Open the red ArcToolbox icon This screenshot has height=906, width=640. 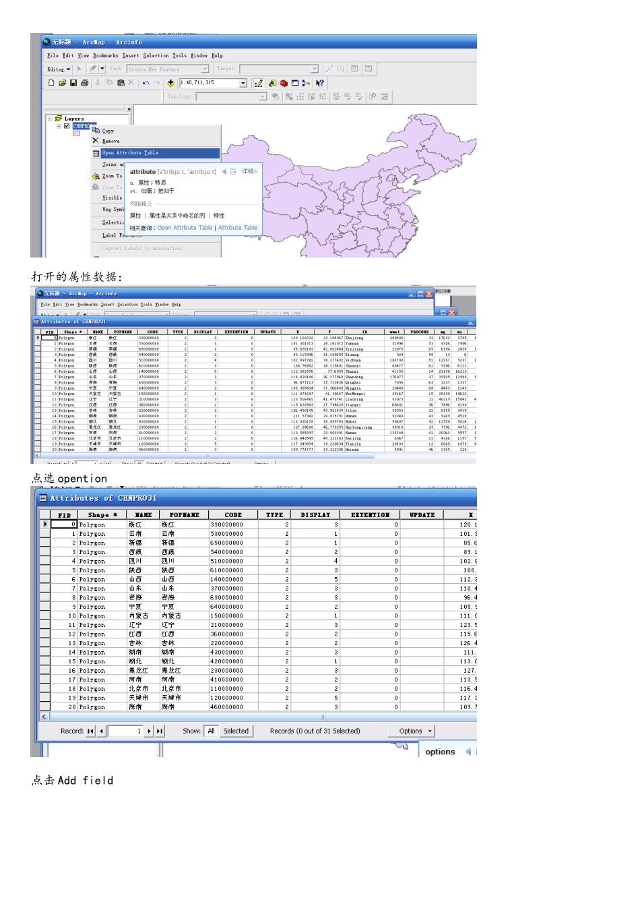[284, 83]
